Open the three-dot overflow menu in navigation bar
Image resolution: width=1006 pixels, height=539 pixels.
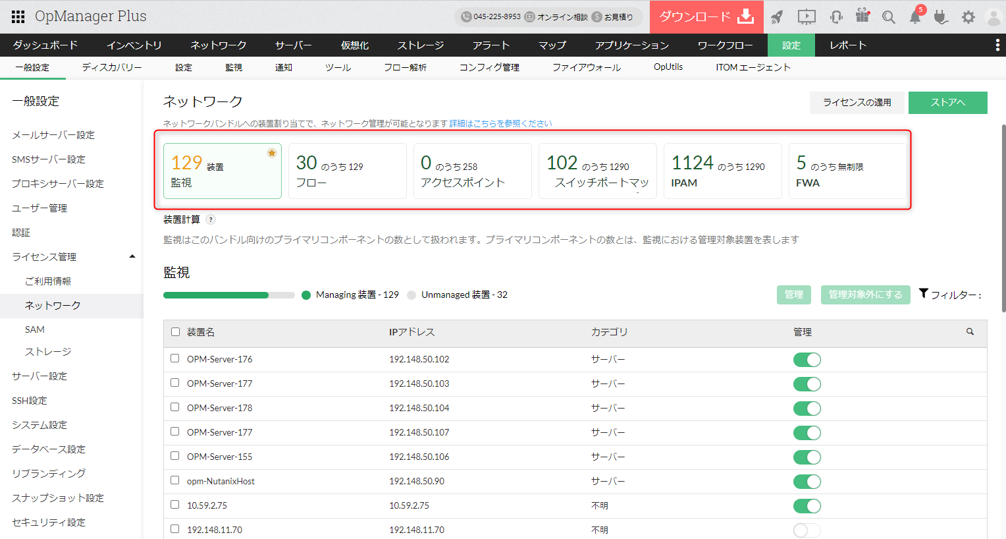997,45
